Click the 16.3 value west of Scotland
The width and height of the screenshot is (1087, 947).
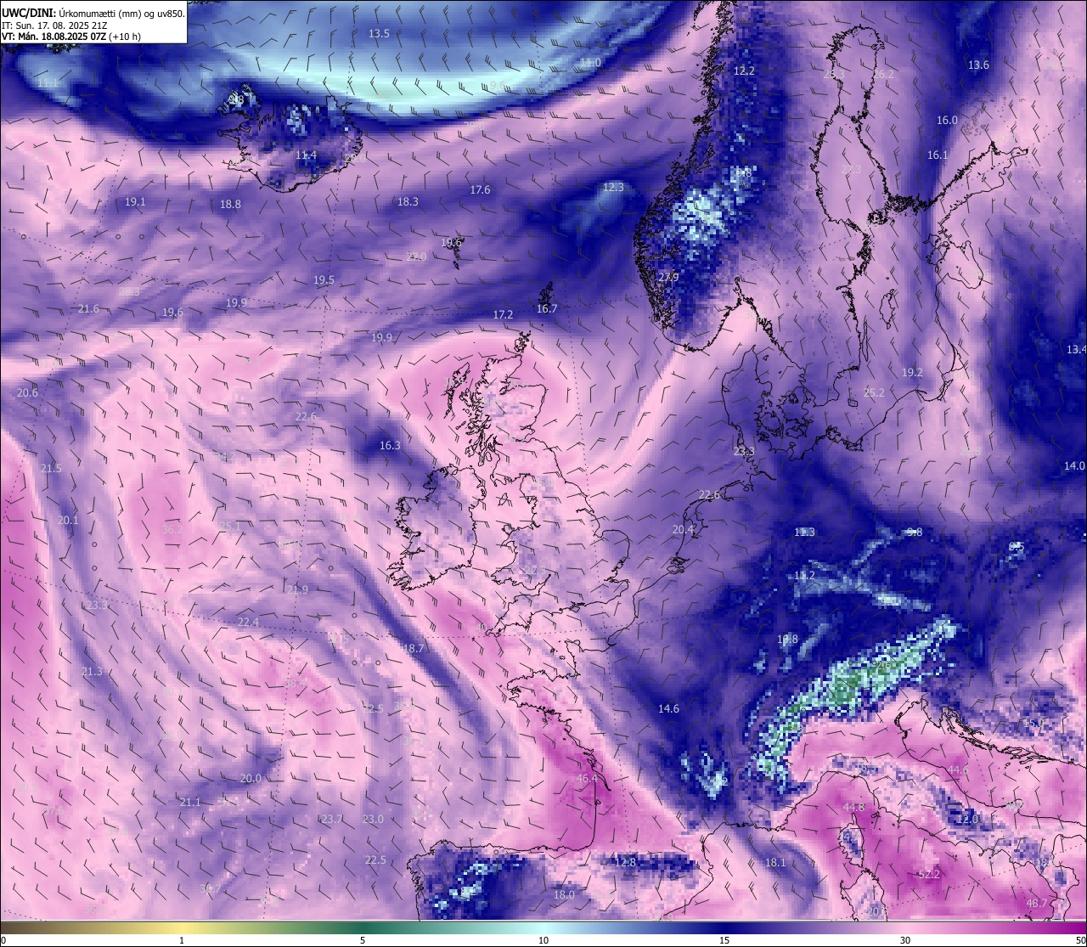click(x=390, y=445)
